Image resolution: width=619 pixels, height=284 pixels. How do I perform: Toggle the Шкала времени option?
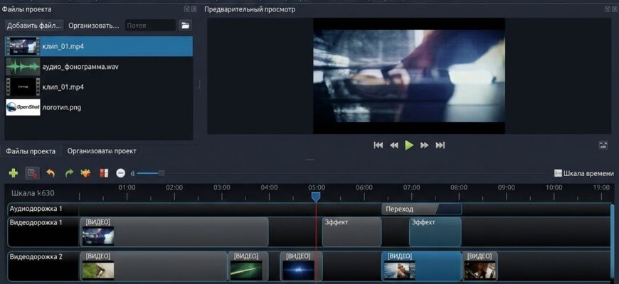pos(584,173)
